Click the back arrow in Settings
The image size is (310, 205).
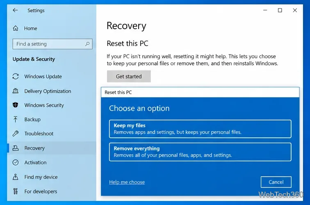pos(15,10)
